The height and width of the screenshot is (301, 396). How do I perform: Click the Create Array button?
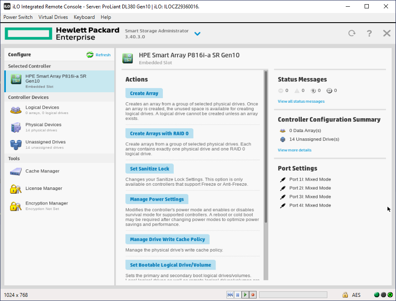(x=144, y=93)
